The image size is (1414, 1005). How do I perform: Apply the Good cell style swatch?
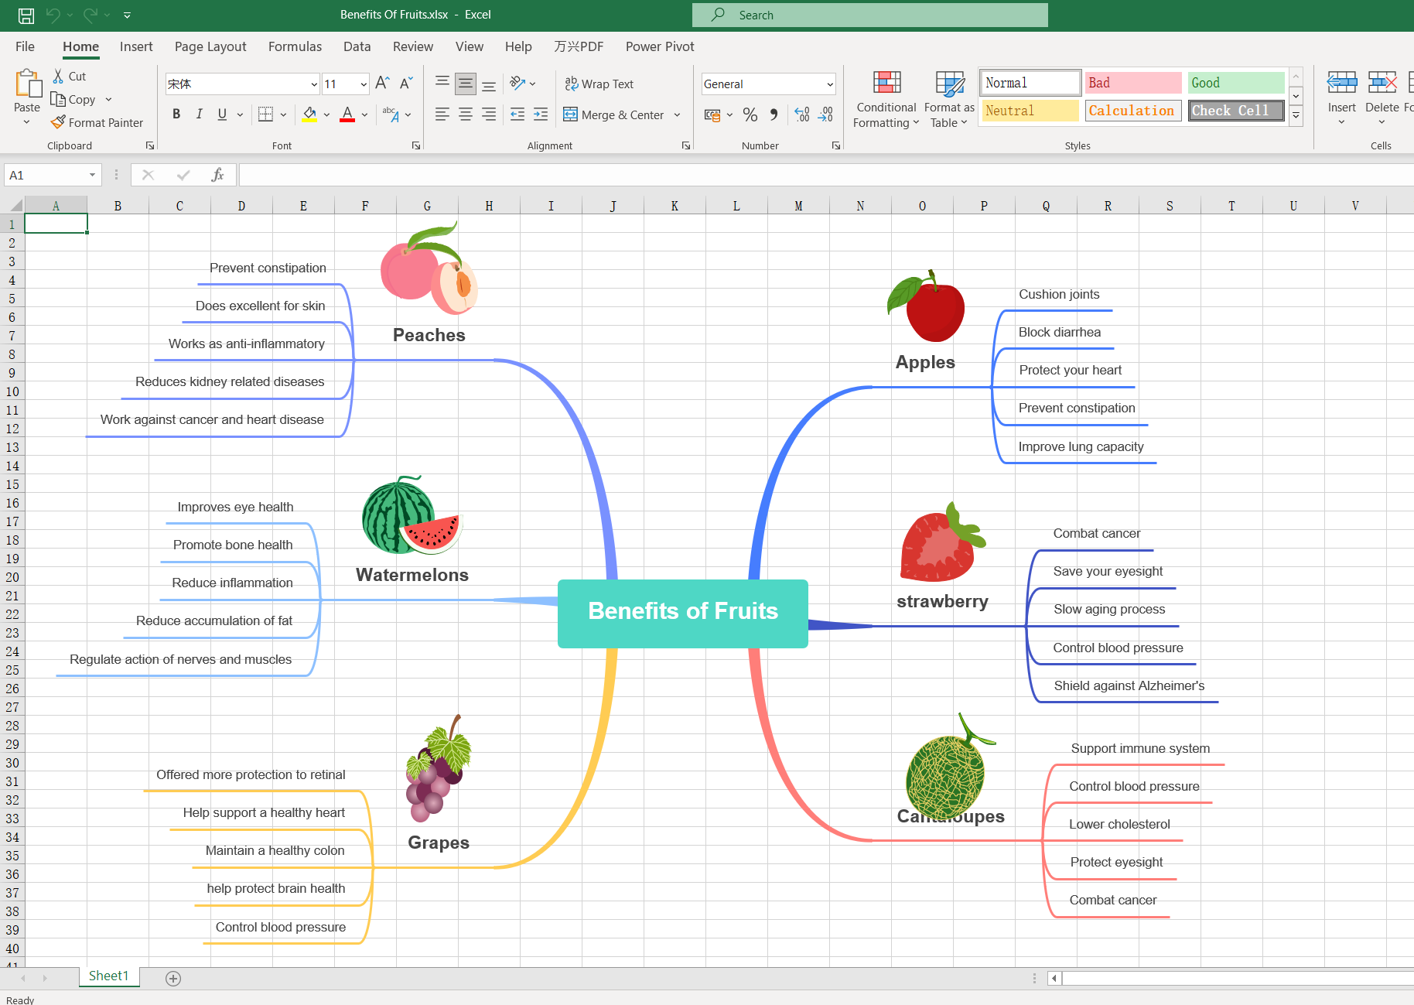(1235, 83)
